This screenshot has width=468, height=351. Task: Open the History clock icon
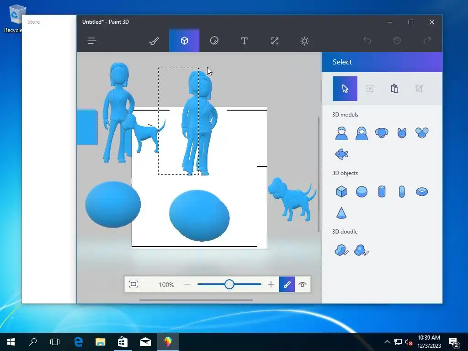point(397,40)
